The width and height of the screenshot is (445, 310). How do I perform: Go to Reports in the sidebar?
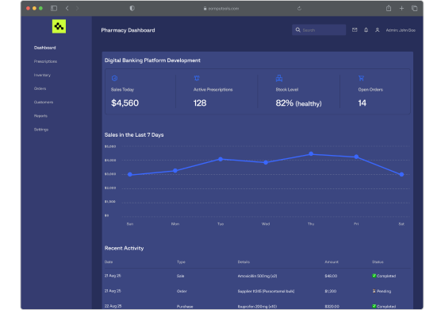click(40, 116)
